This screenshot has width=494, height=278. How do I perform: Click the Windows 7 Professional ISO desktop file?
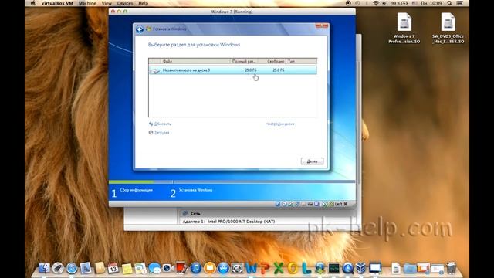click(x=404, y=28)
